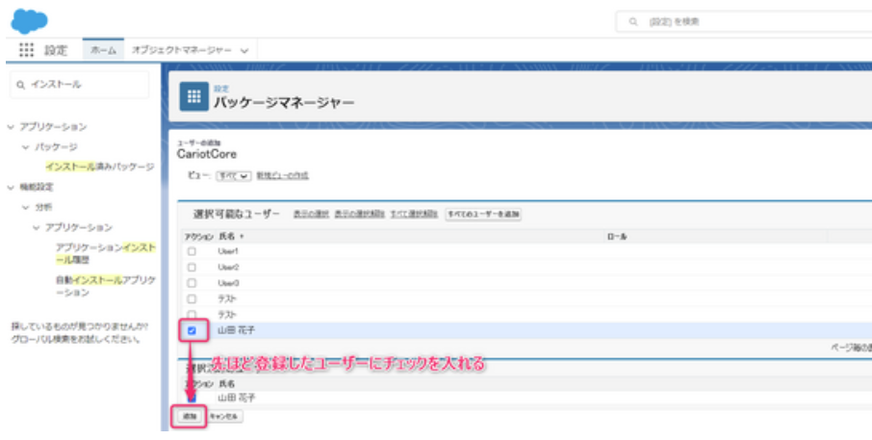The image size is (872, 440).
Task: Click the Salesforce cloud logo
Action: pos(29,21)
